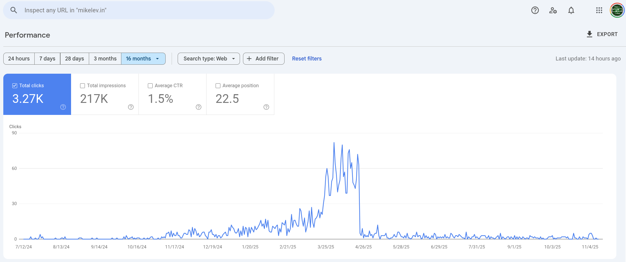
Task: Click the 3.27K total clicks value
Action: click(x=28, y=99)
